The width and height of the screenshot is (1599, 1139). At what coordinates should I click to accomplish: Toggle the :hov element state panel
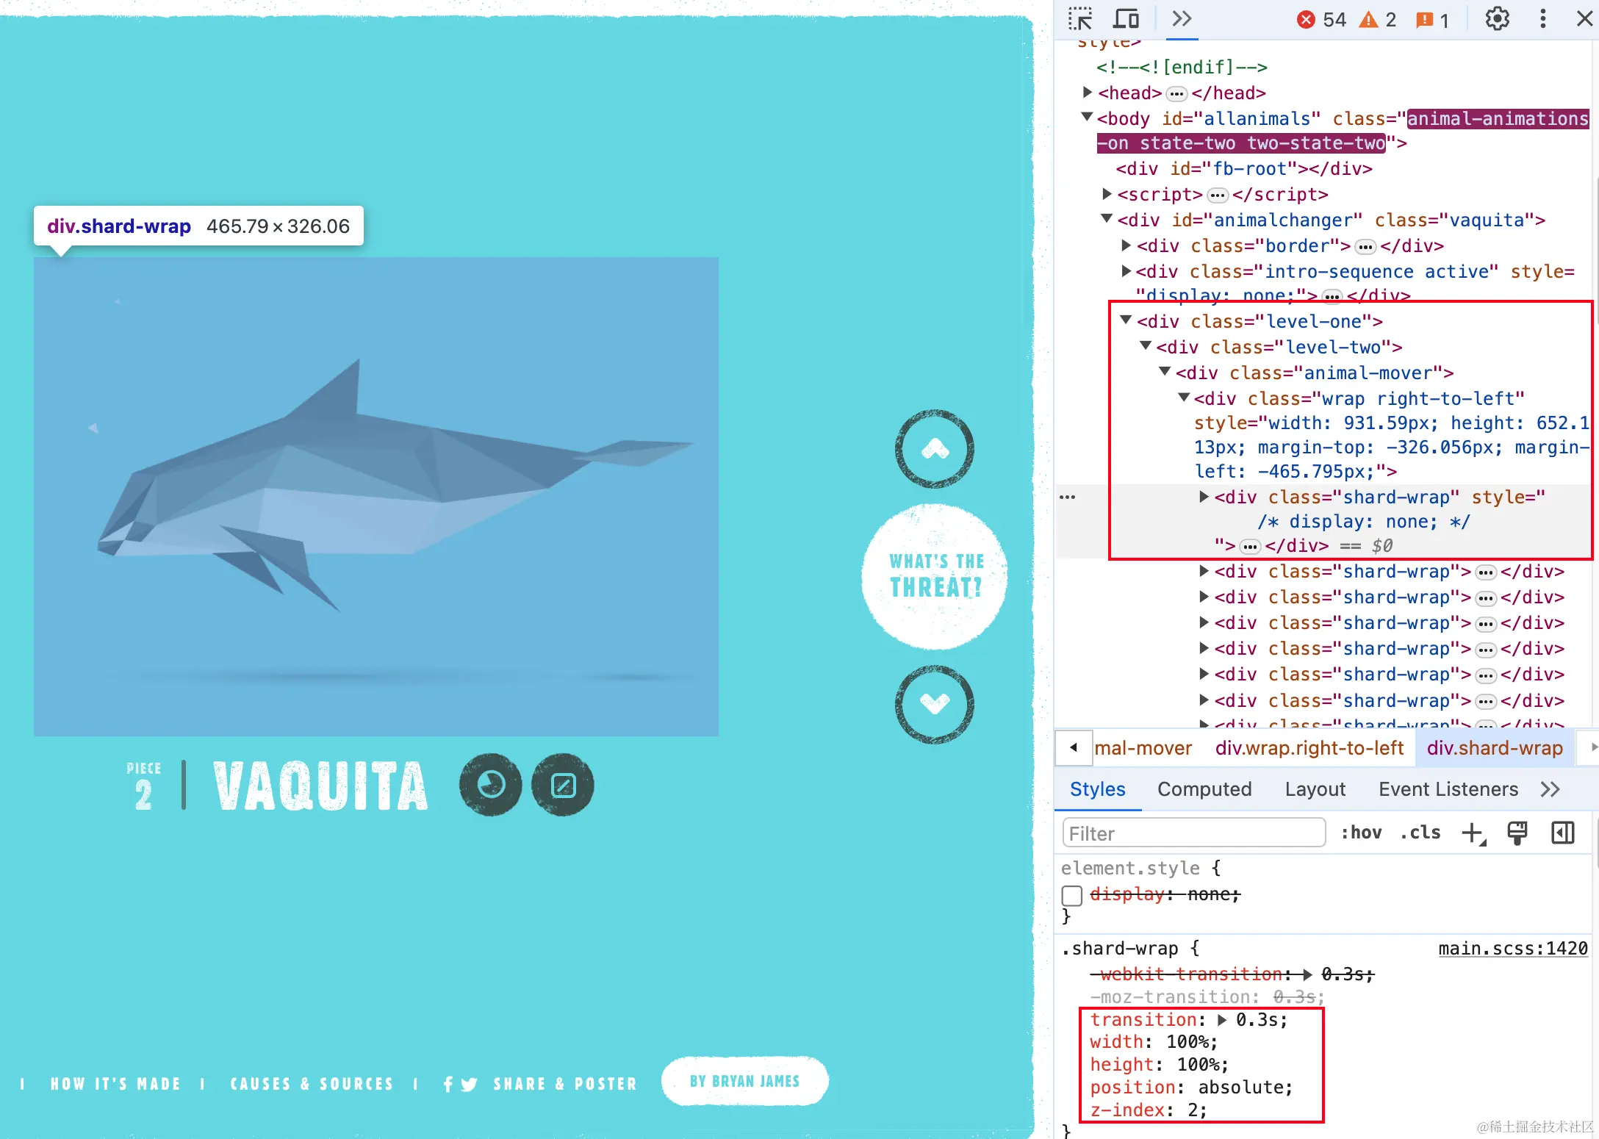tap(1361, 833)
